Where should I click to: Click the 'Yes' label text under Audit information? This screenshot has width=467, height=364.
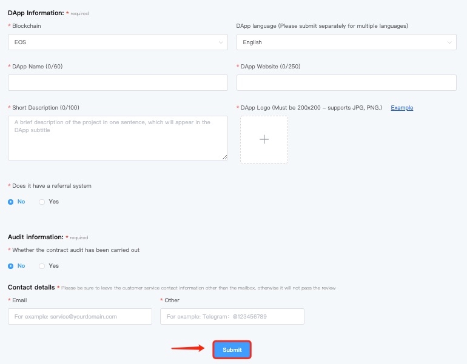[54, 266]
